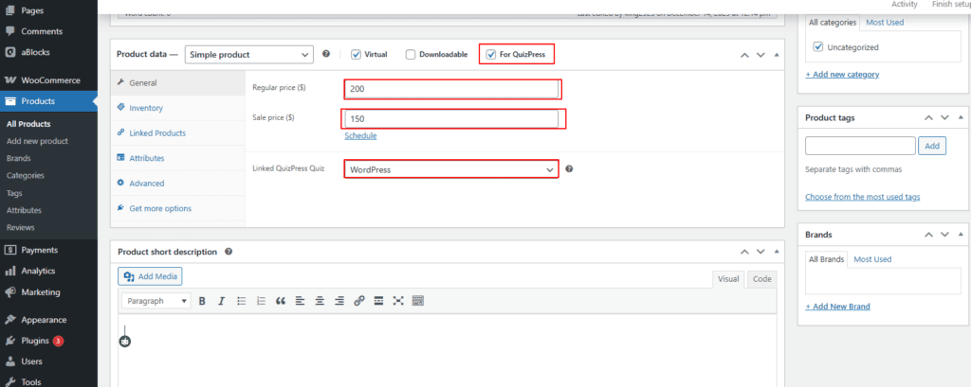The image size is (971, 387).
Task: Toggle the toolbar kitchen sink
Action: pos(418,301)
